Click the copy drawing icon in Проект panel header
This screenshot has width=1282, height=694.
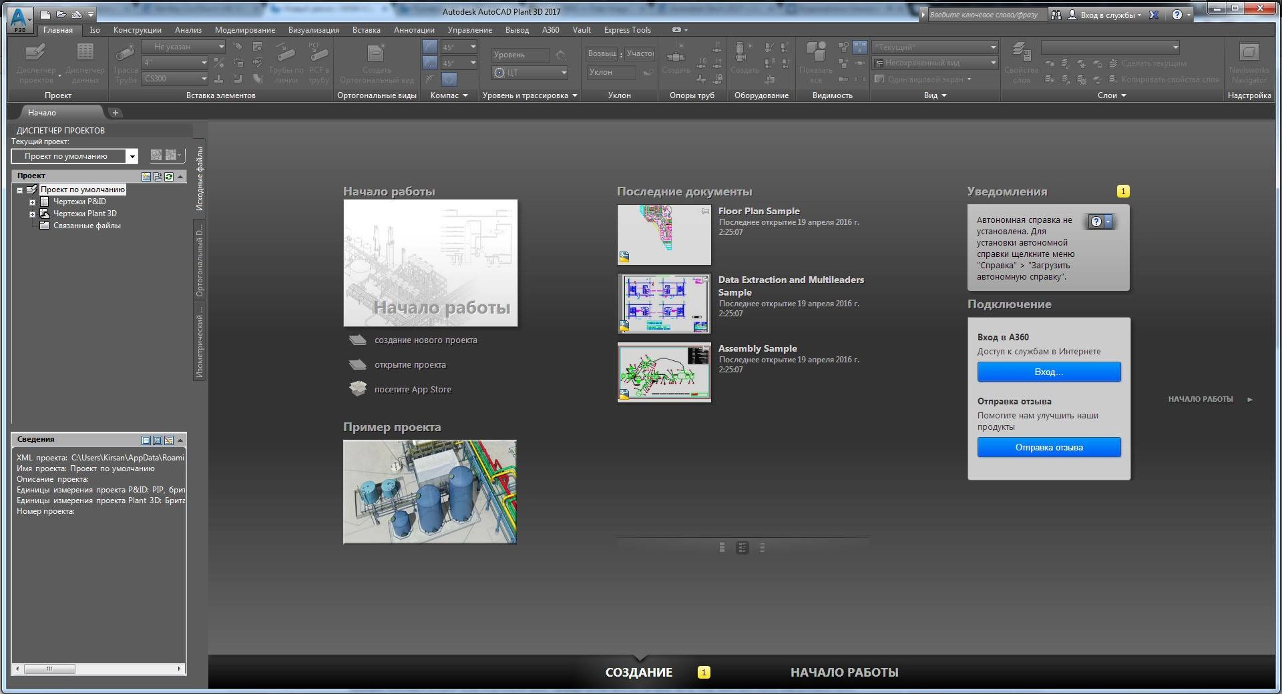pos(158,176)
